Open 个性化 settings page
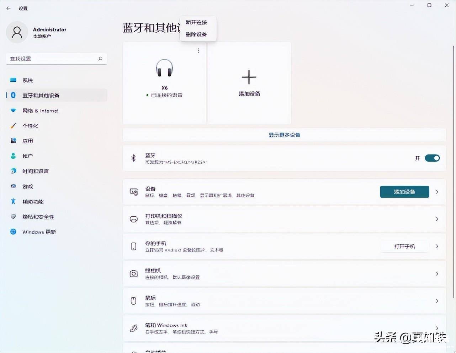The height and width of the screenshot is (353, 456). pos(57,126)
